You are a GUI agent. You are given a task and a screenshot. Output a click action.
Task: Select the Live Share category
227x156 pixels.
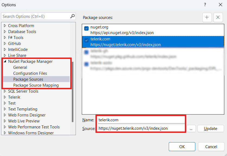tap(17, 56)
